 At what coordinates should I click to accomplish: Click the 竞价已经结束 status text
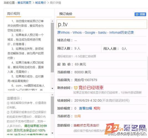(91, 87)
